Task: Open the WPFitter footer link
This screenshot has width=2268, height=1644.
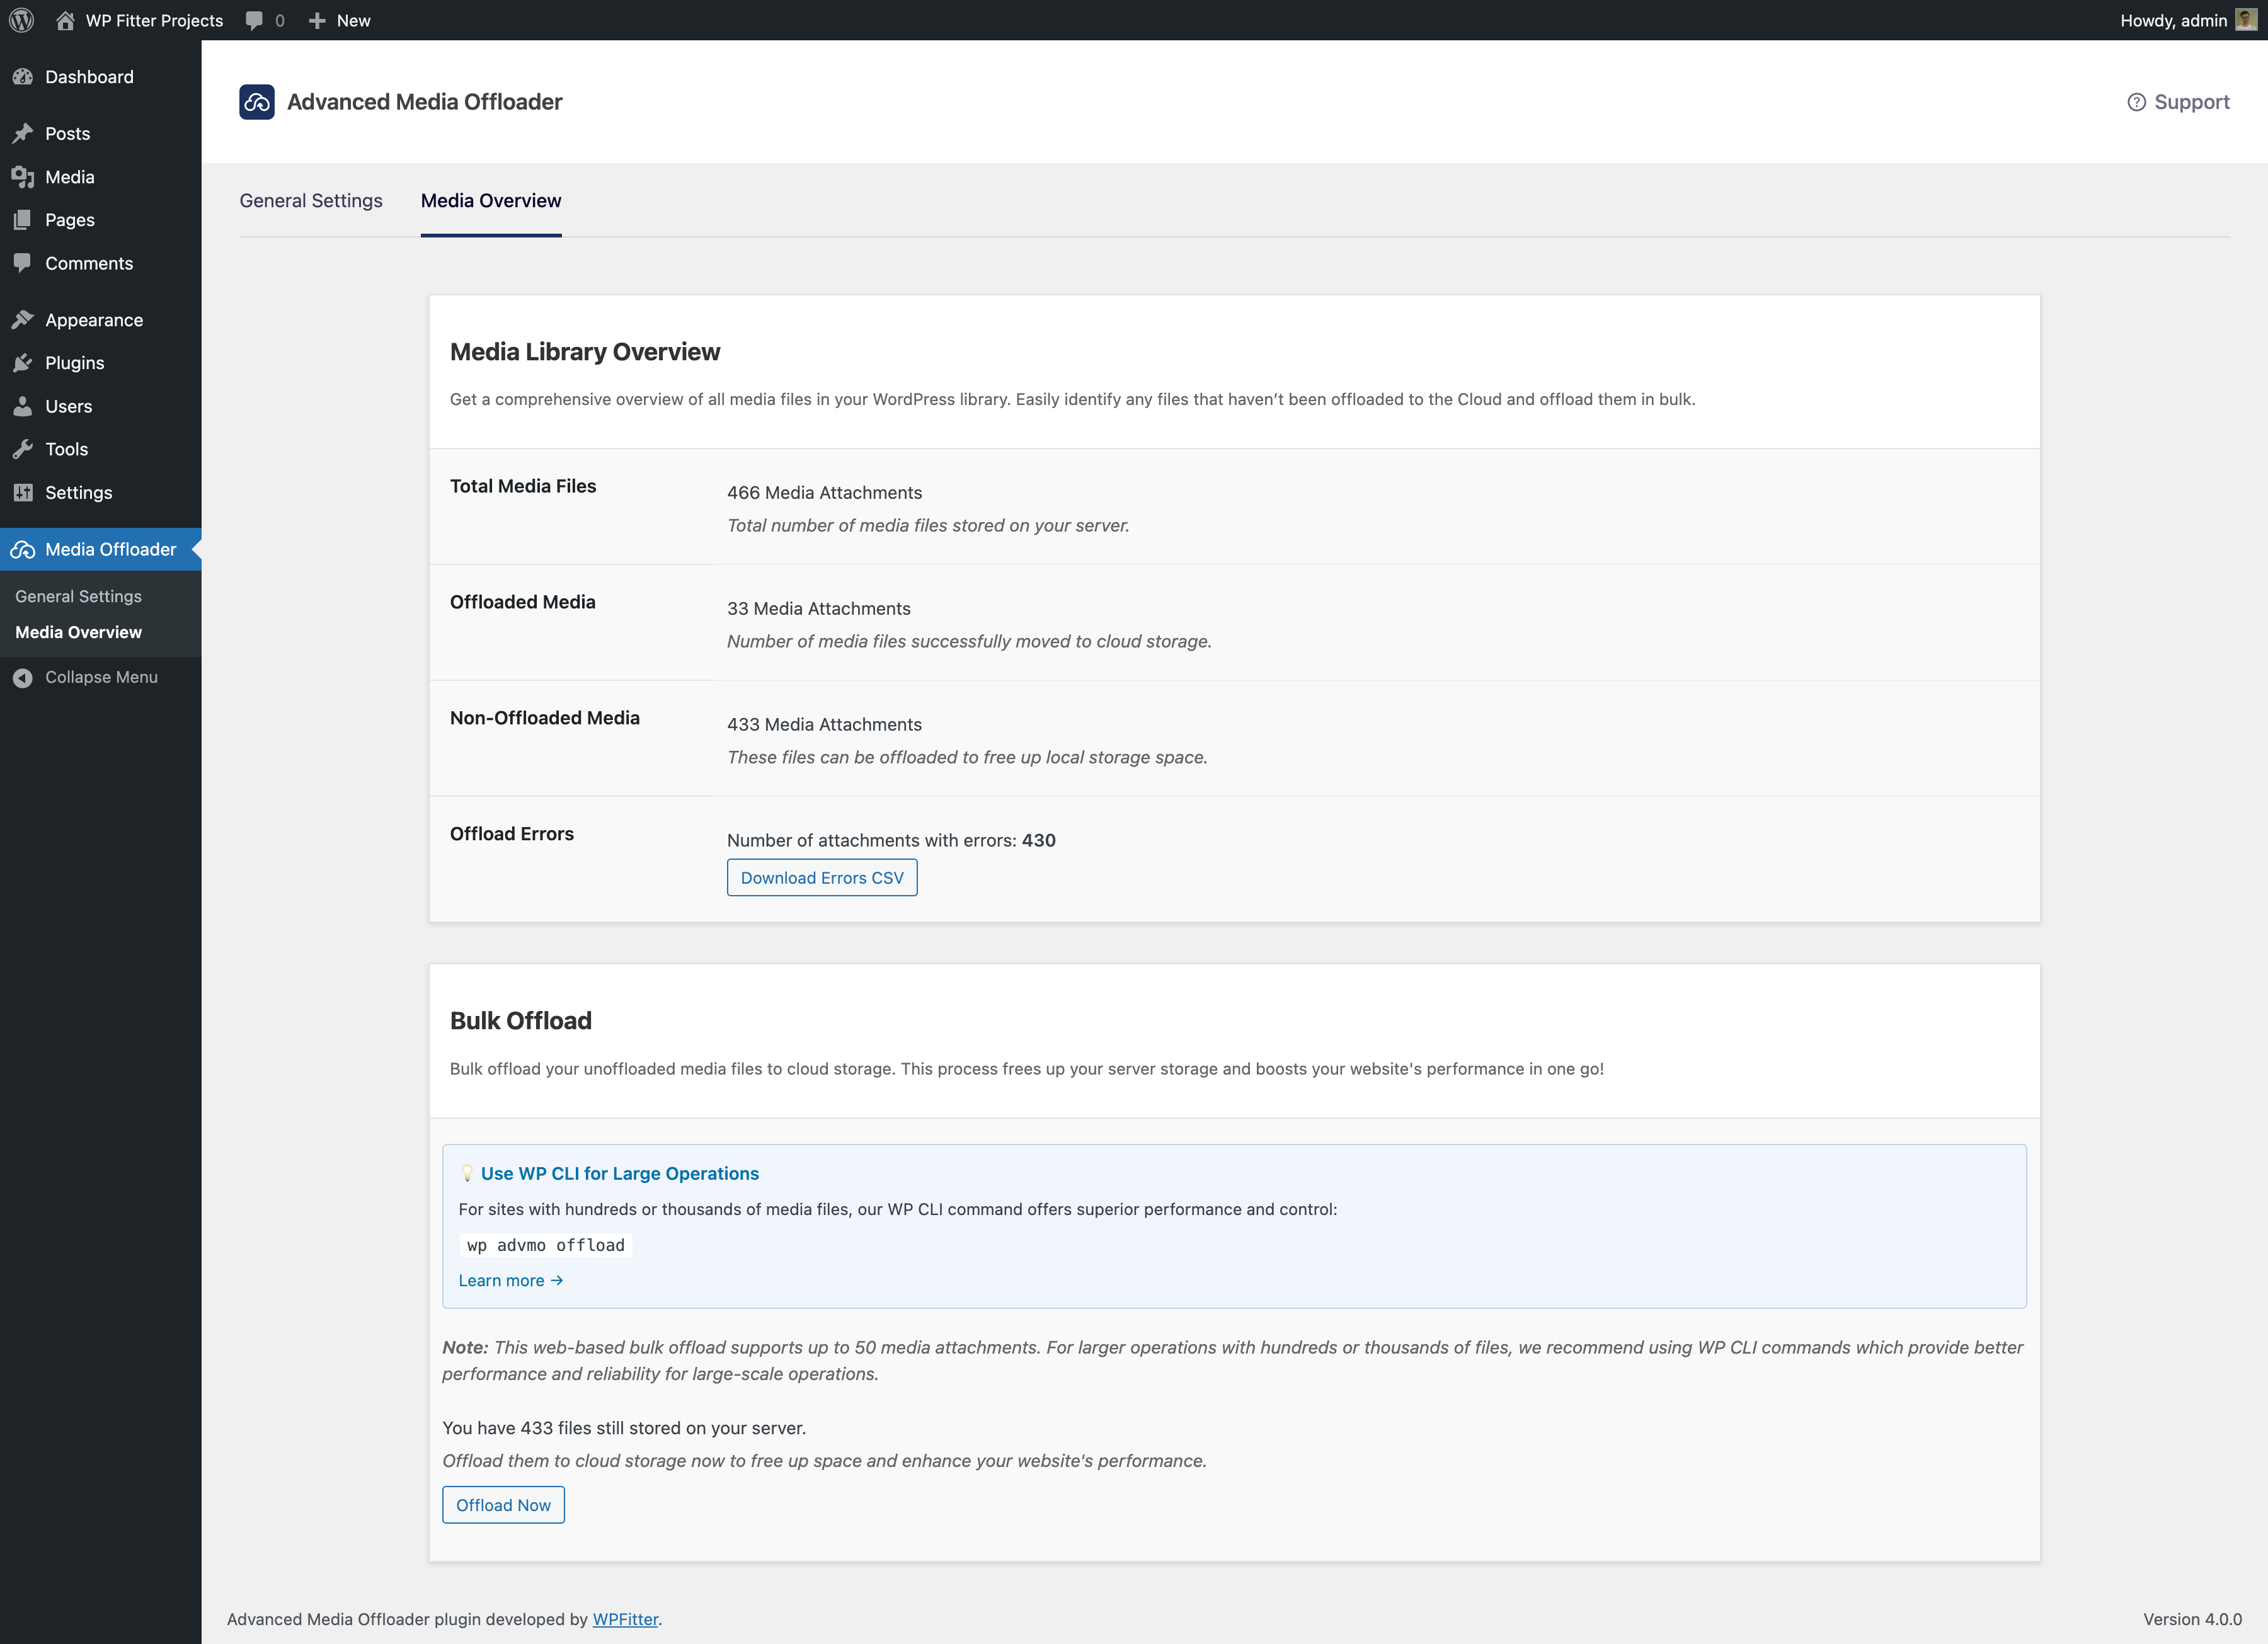Action: coord(625,1619)
